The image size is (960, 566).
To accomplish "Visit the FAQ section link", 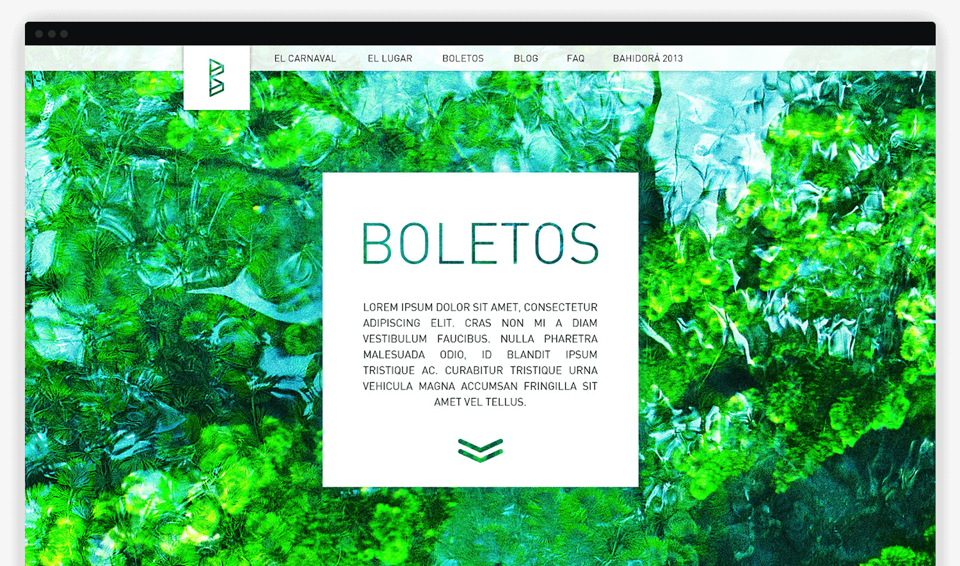I will click(575, 58).
